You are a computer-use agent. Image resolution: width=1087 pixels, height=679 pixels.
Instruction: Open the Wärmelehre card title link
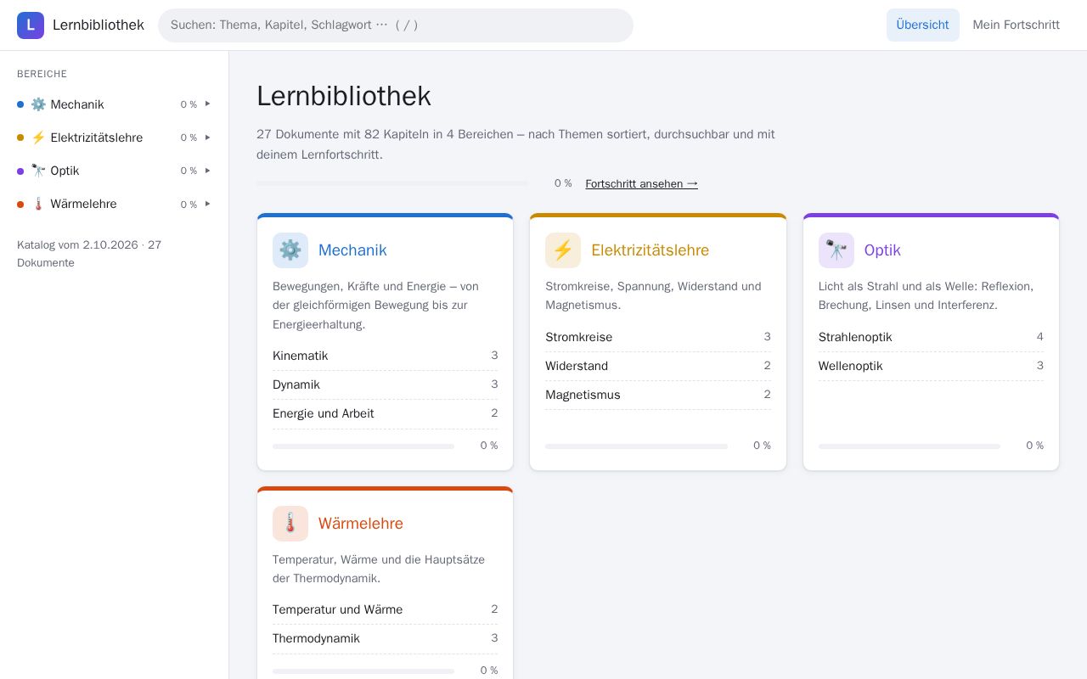pyautogui.click(x=361, y=524)
